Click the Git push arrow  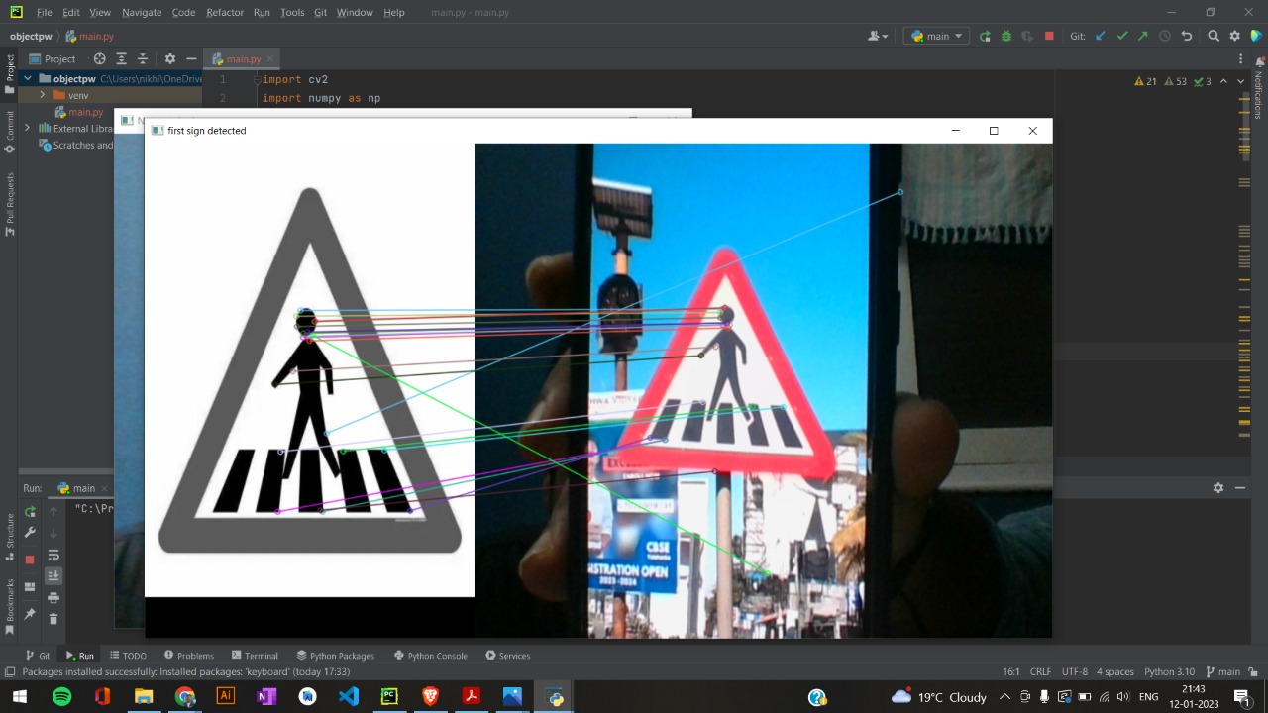point(1142,36)
